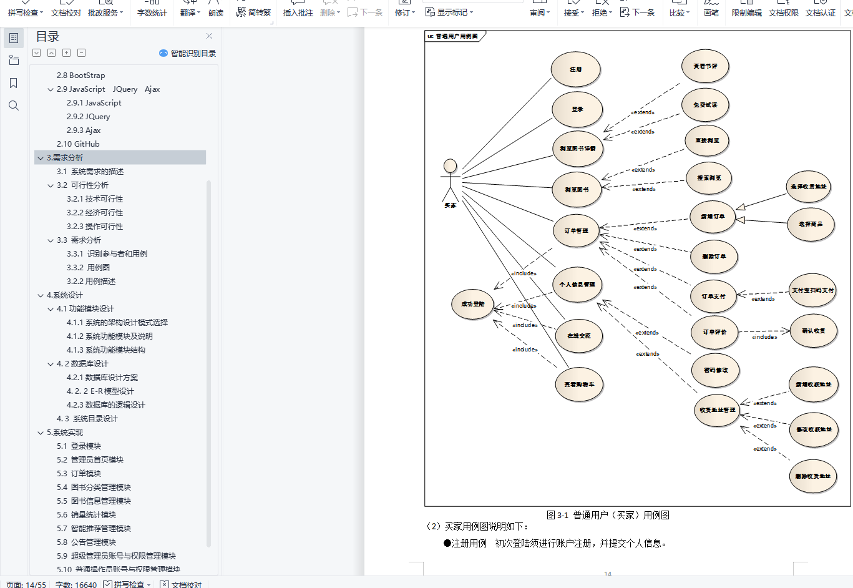
Task: Open the 比较 dropdown arrow
Action: pyautogui.click(x=688, y=12)
